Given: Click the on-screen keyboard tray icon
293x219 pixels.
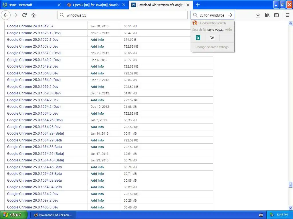Looking at the screenshot, I should (x=261, y=215).
